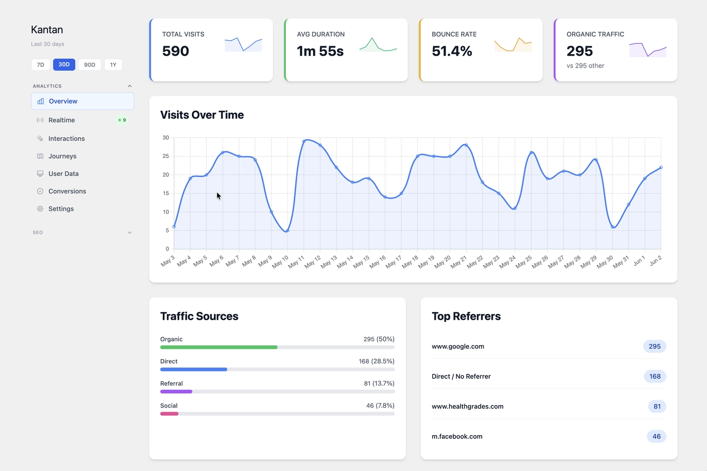Image resolution: width=707 pixels, height=471 pixels.
Task: Select the 7D time range
Action: click(x=41, y=65)
